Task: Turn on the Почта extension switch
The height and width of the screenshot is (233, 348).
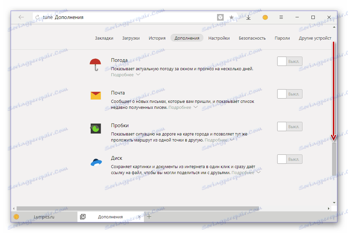Action: 290,94
